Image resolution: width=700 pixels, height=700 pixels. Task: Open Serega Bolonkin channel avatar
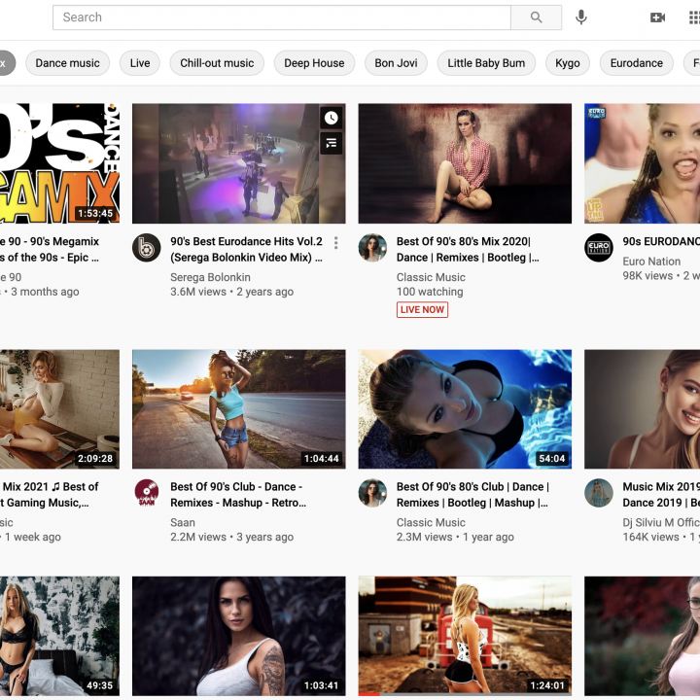(147, 248)
